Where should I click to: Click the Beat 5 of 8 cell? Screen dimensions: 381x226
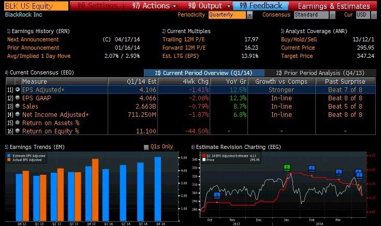tap(345, 107)
